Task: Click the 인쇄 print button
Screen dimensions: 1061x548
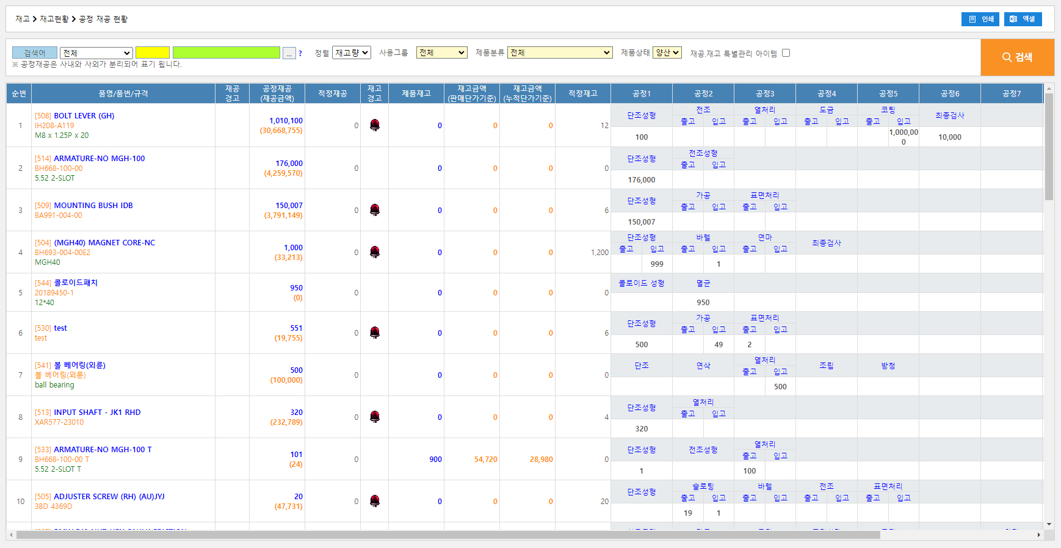Action: [x=980, y=19]
